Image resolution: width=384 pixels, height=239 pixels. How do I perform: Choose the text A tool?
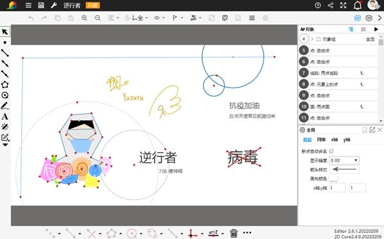pyautogui.click(x=4, y=117)
